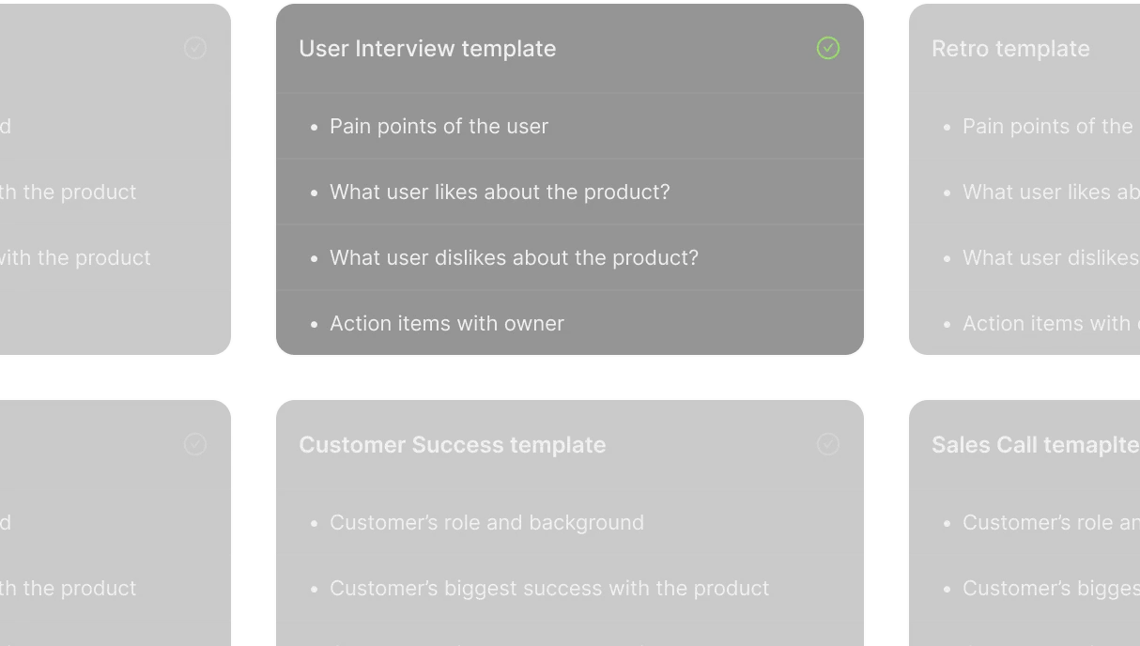The width and height of the screenshot is (1140, 646).
Task: Click the "User Interview template" card title
Action: [427, 49]
